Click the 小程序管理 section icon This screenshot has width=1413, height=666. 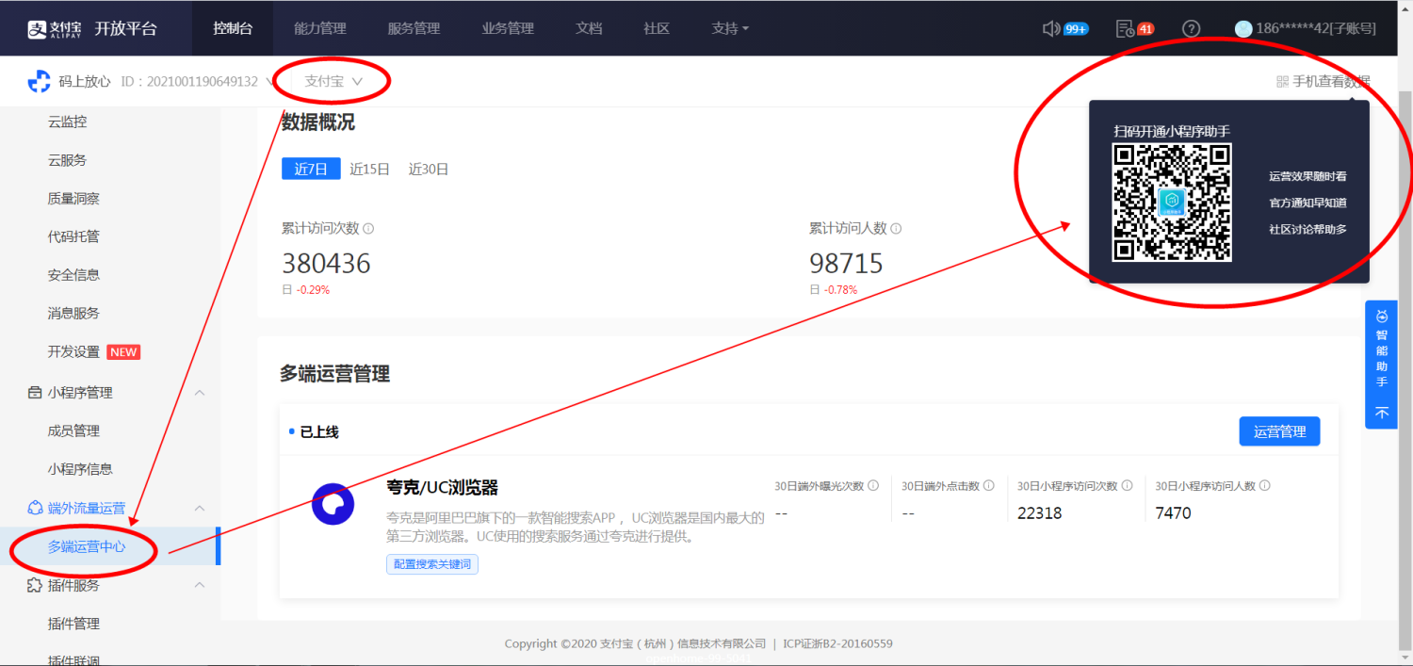[35, 393]
